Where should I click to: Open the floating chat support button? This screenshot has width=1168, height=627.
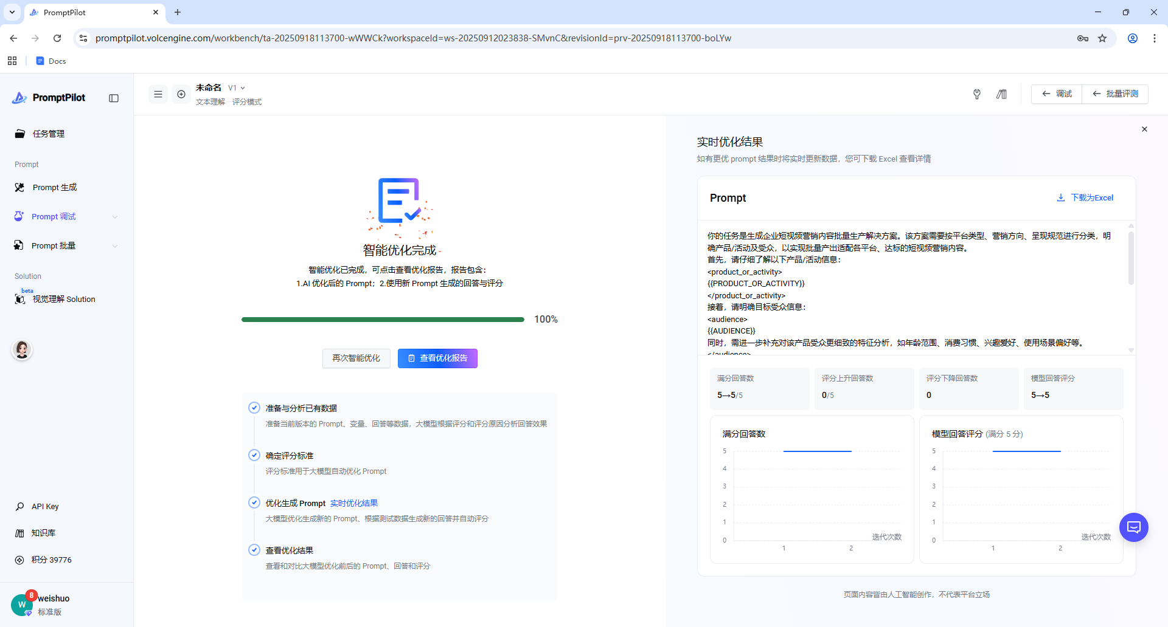pyautogui.click(x=1134, y=527)
